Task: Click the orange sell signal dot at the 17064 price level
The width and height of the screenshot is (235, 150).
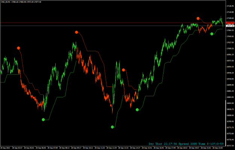Action: pyautogui.click(x=76, y=32)
